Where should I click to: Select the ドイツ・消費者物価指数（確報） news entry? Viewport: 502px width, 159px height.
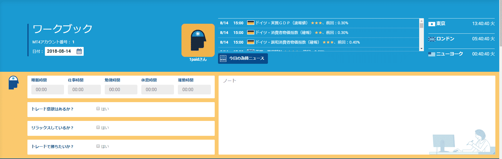(x=319, y=33)
